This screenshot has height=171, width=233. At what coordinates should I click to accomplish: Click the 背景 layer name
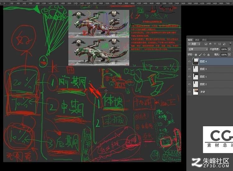[x=203, y=92]
